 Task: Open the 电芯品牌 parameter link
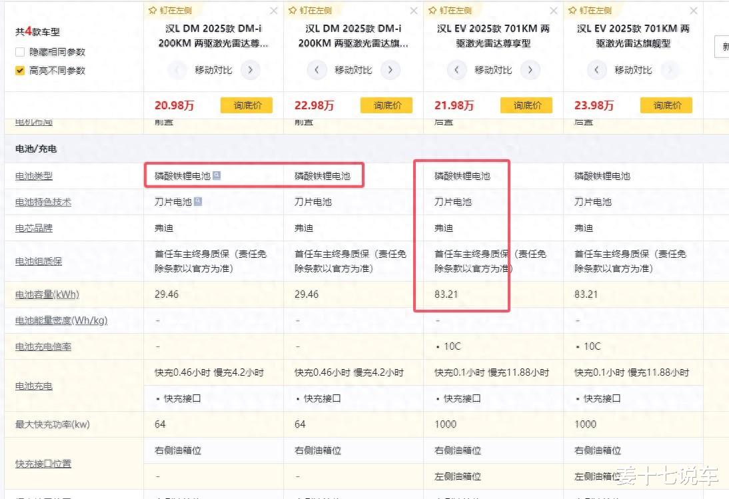click(34, 228)
